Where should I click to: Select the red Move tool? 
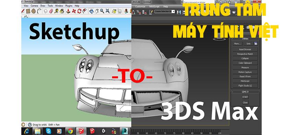74,11
